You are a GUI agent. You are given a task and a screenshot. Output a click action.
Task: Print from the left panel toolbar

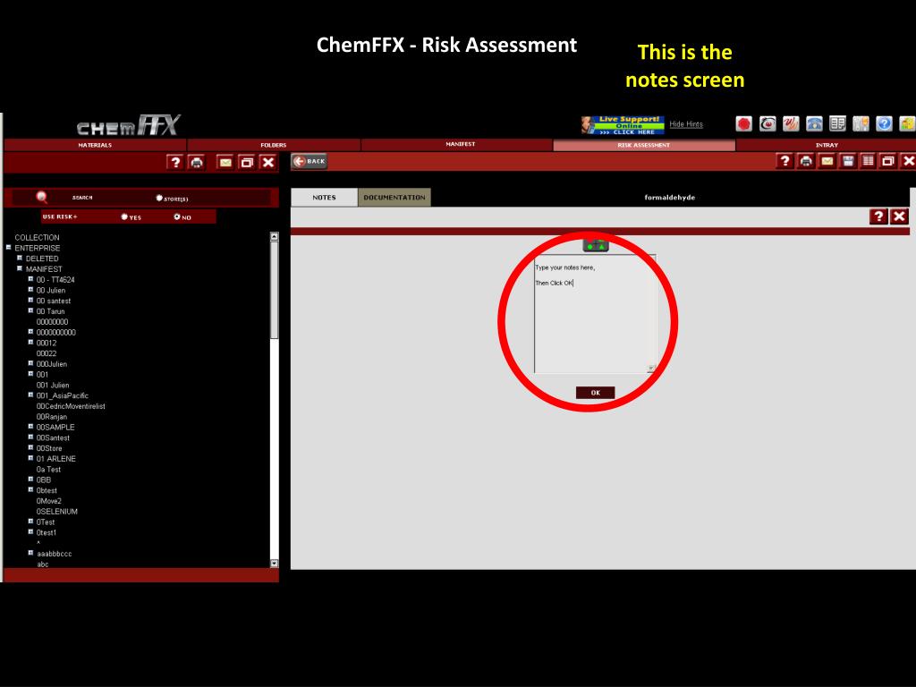point(197,163)
